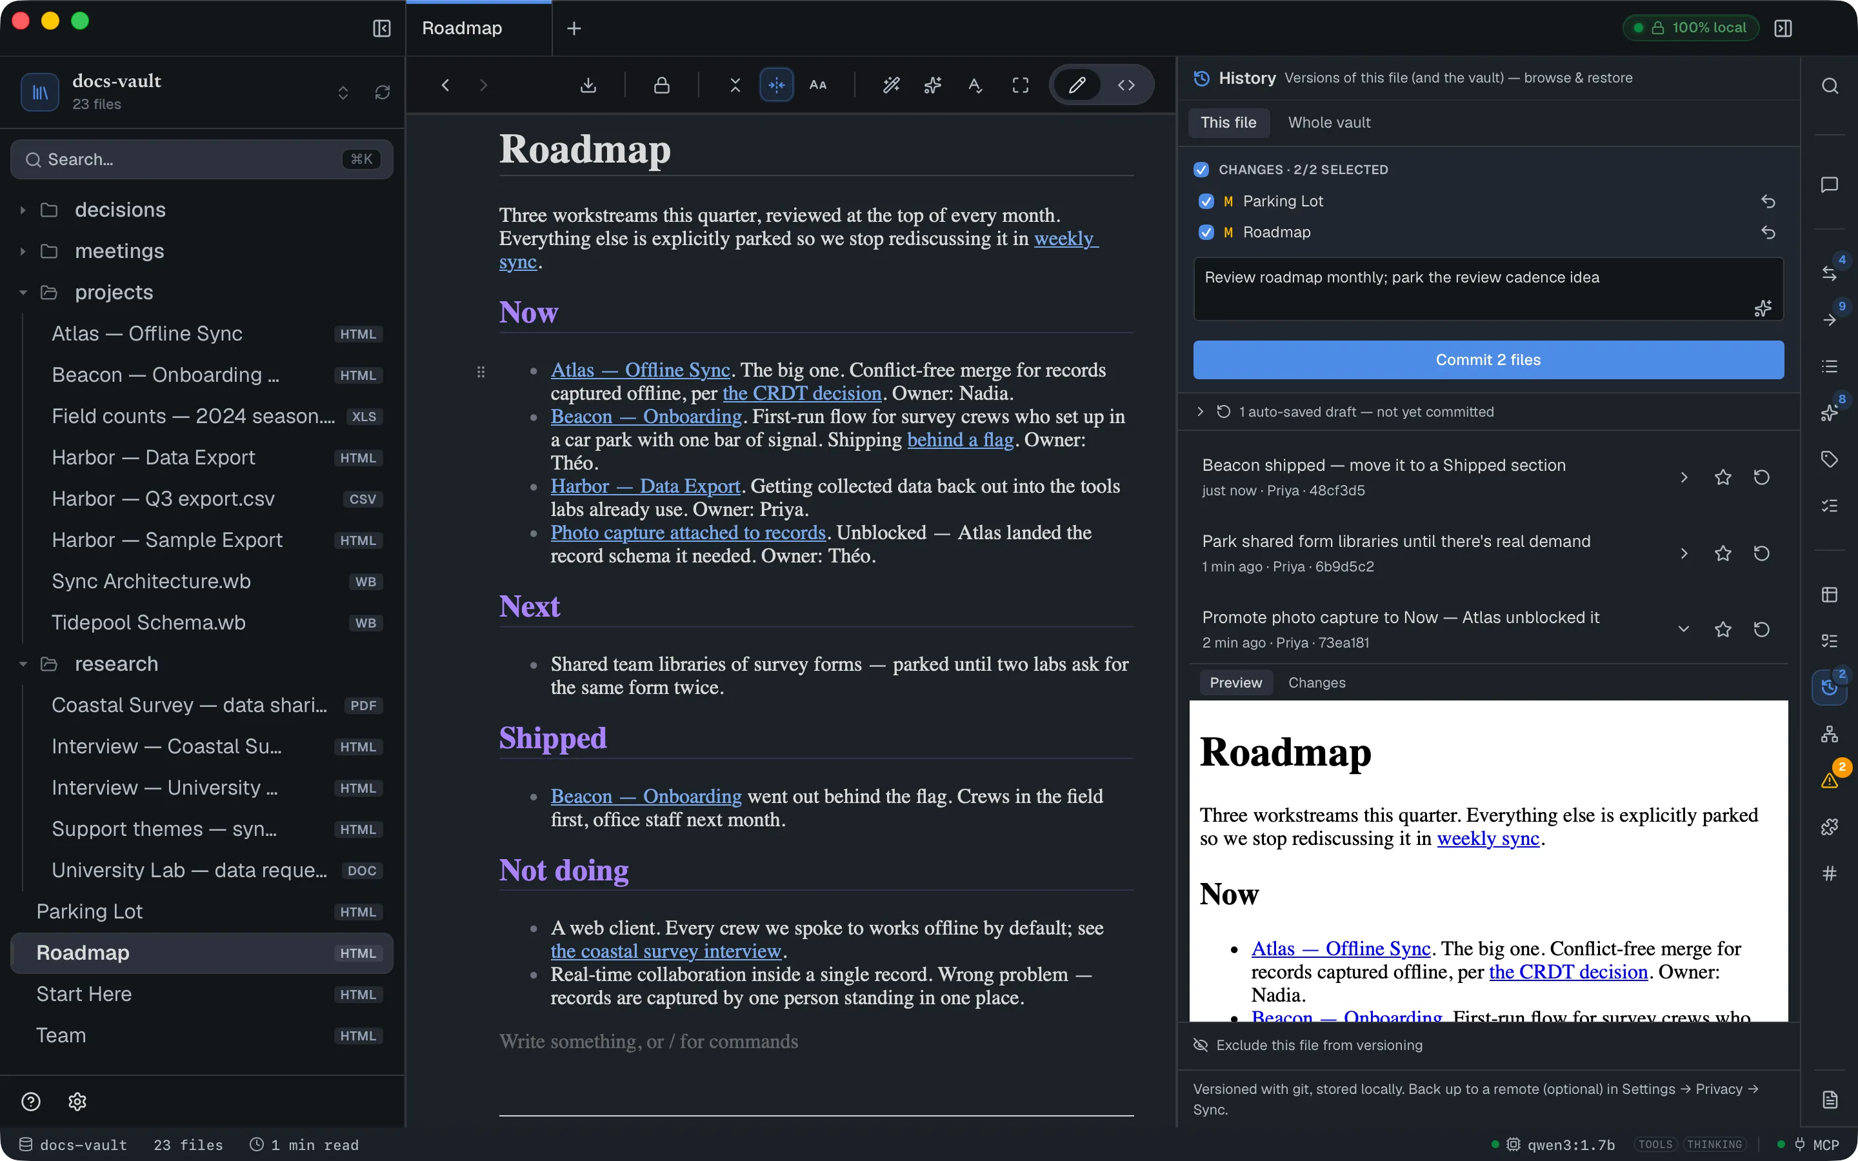Click the download/export icon in toolbar
Screen dimensions: 1858x1161
[588, 85]
